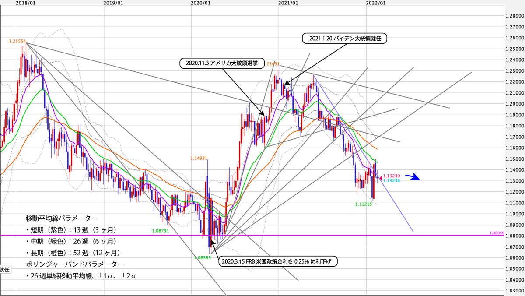
Task: Select the アメリカ大統領選挙 2020.11.3 callout box
Action: 223,63
